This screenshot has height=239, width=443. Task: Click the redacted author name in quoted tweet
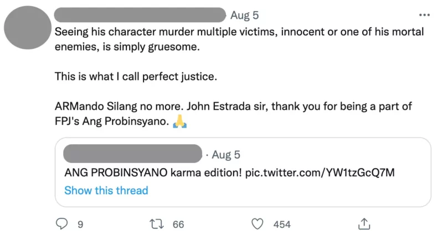(132, 154)
